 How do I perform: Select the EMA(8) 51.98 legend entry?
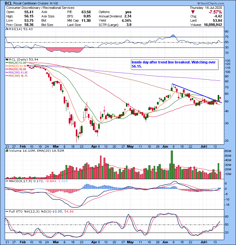point(16,66)
